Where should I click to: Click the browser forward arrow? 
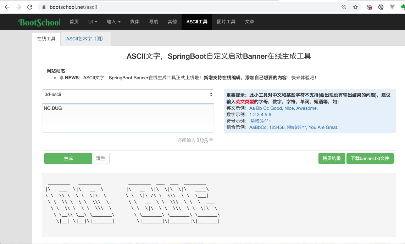18,7
